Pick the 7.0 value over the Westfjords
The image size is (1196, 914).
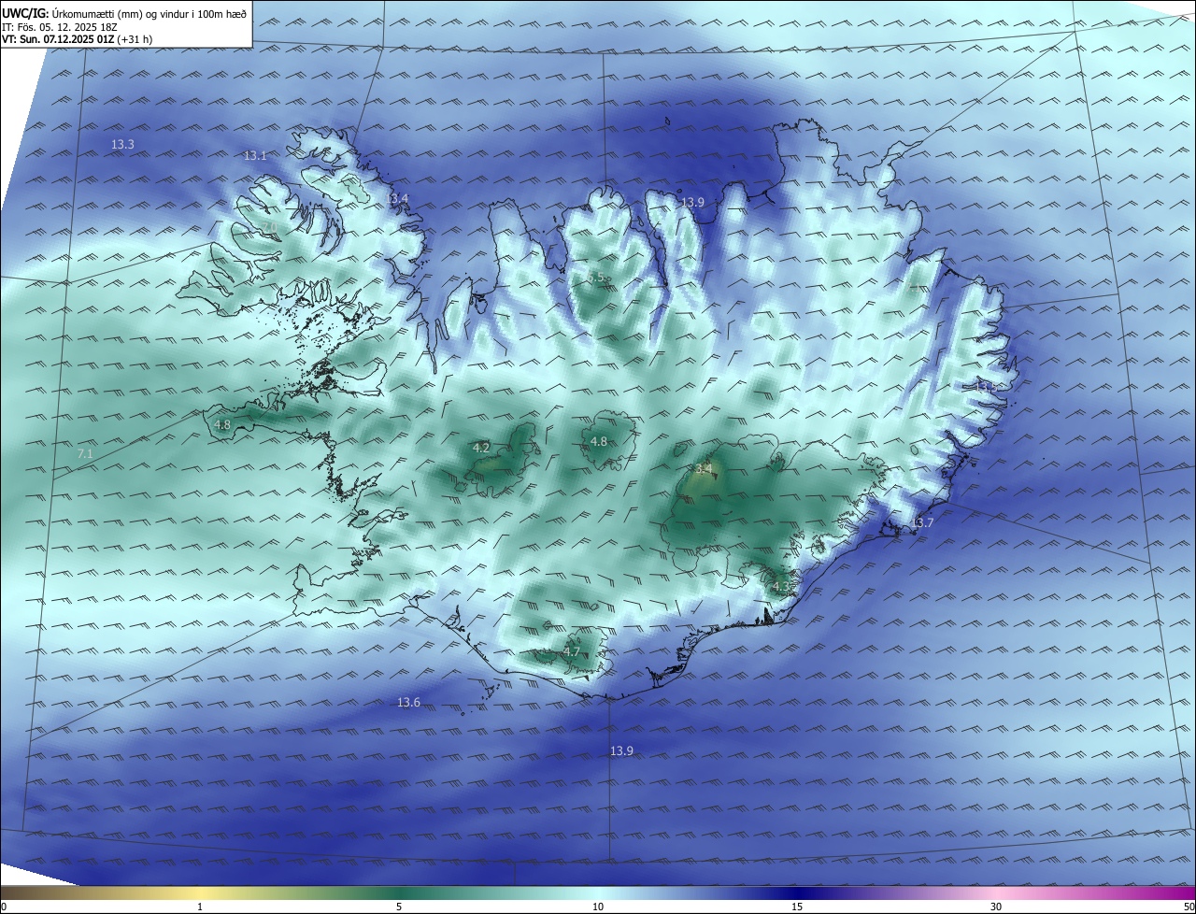[x=269, y=227]
